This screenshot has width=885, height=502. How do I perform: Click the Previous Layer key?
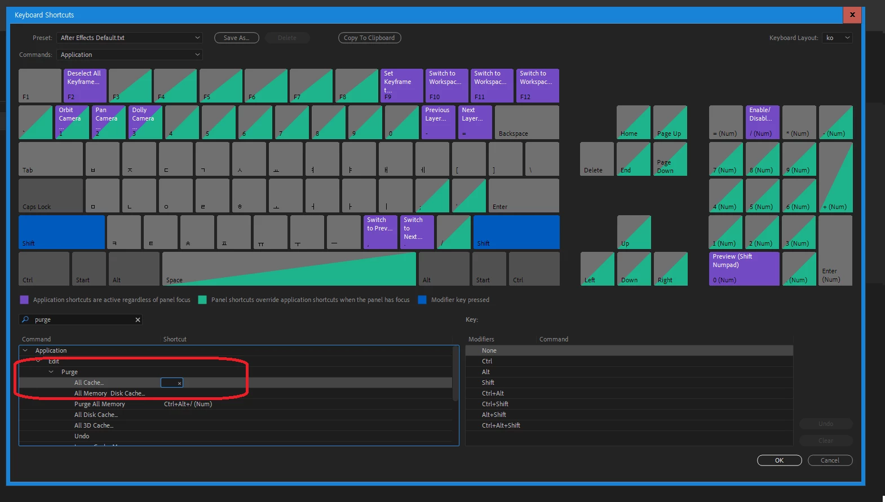[x=439, y=122]
